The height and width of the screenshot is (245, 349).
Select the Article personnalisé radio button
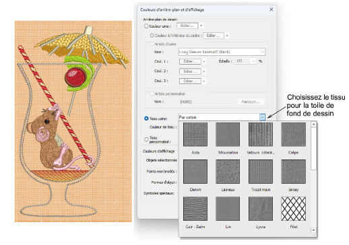(152, 94)
